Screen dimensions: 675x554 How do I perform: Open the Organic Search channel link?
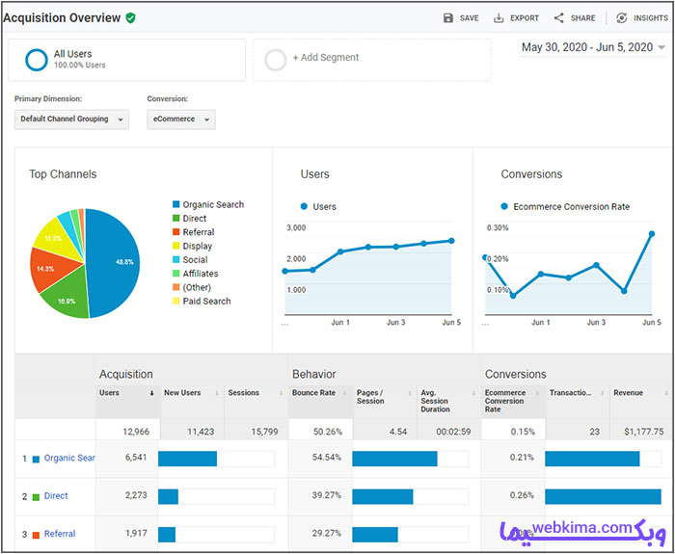coord(69,458)
